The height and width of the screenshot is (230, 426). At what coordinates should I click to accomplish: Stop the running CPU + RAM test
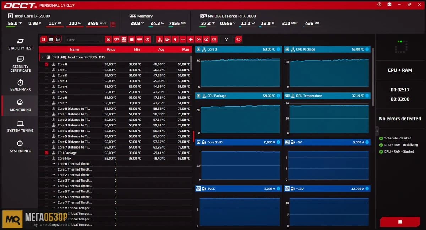(x=400, y=222)
